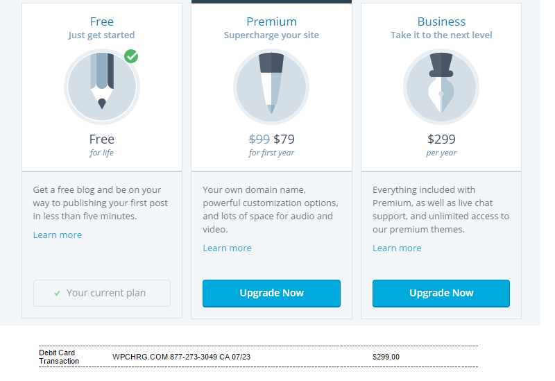
Task: Open Learn more link under Business plan
Action: point(397,248)
